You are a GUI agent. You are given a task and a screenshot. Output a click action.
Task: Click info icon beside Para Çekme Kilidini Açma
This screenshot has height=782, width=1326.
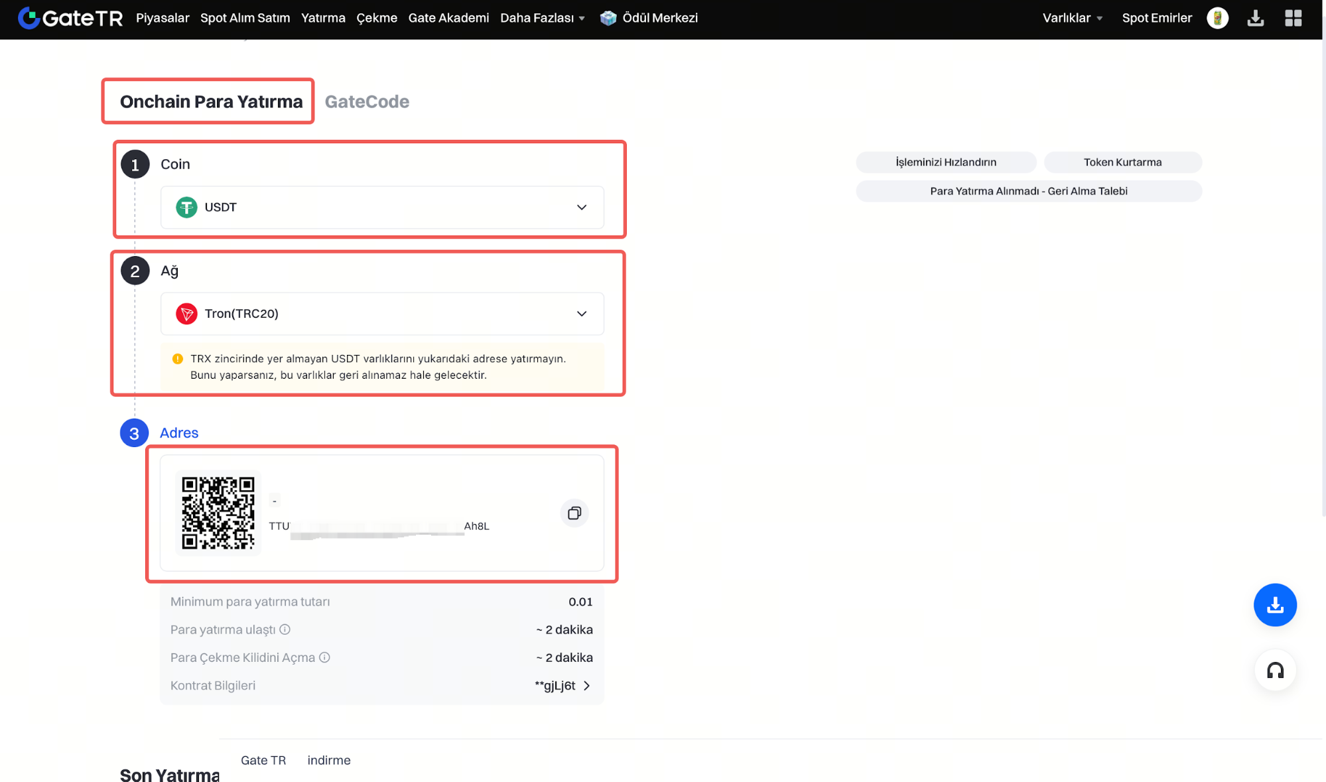point(324,657)
